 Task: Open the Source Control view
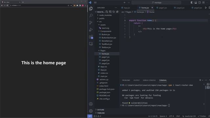pyautogui.click(x=91, y=23)
